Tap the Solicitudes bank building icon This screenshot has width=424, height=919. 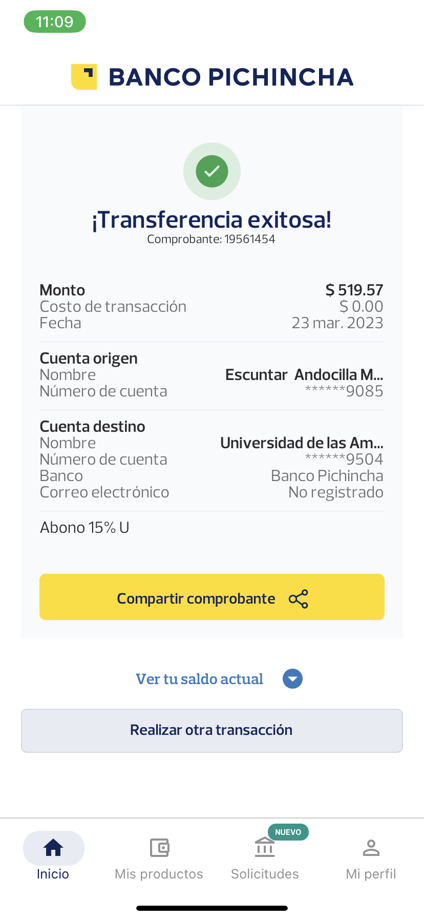tap(265, 848)
